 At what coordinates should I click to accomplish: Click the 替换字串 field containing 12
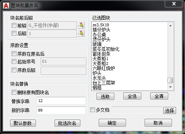point(61,101)
